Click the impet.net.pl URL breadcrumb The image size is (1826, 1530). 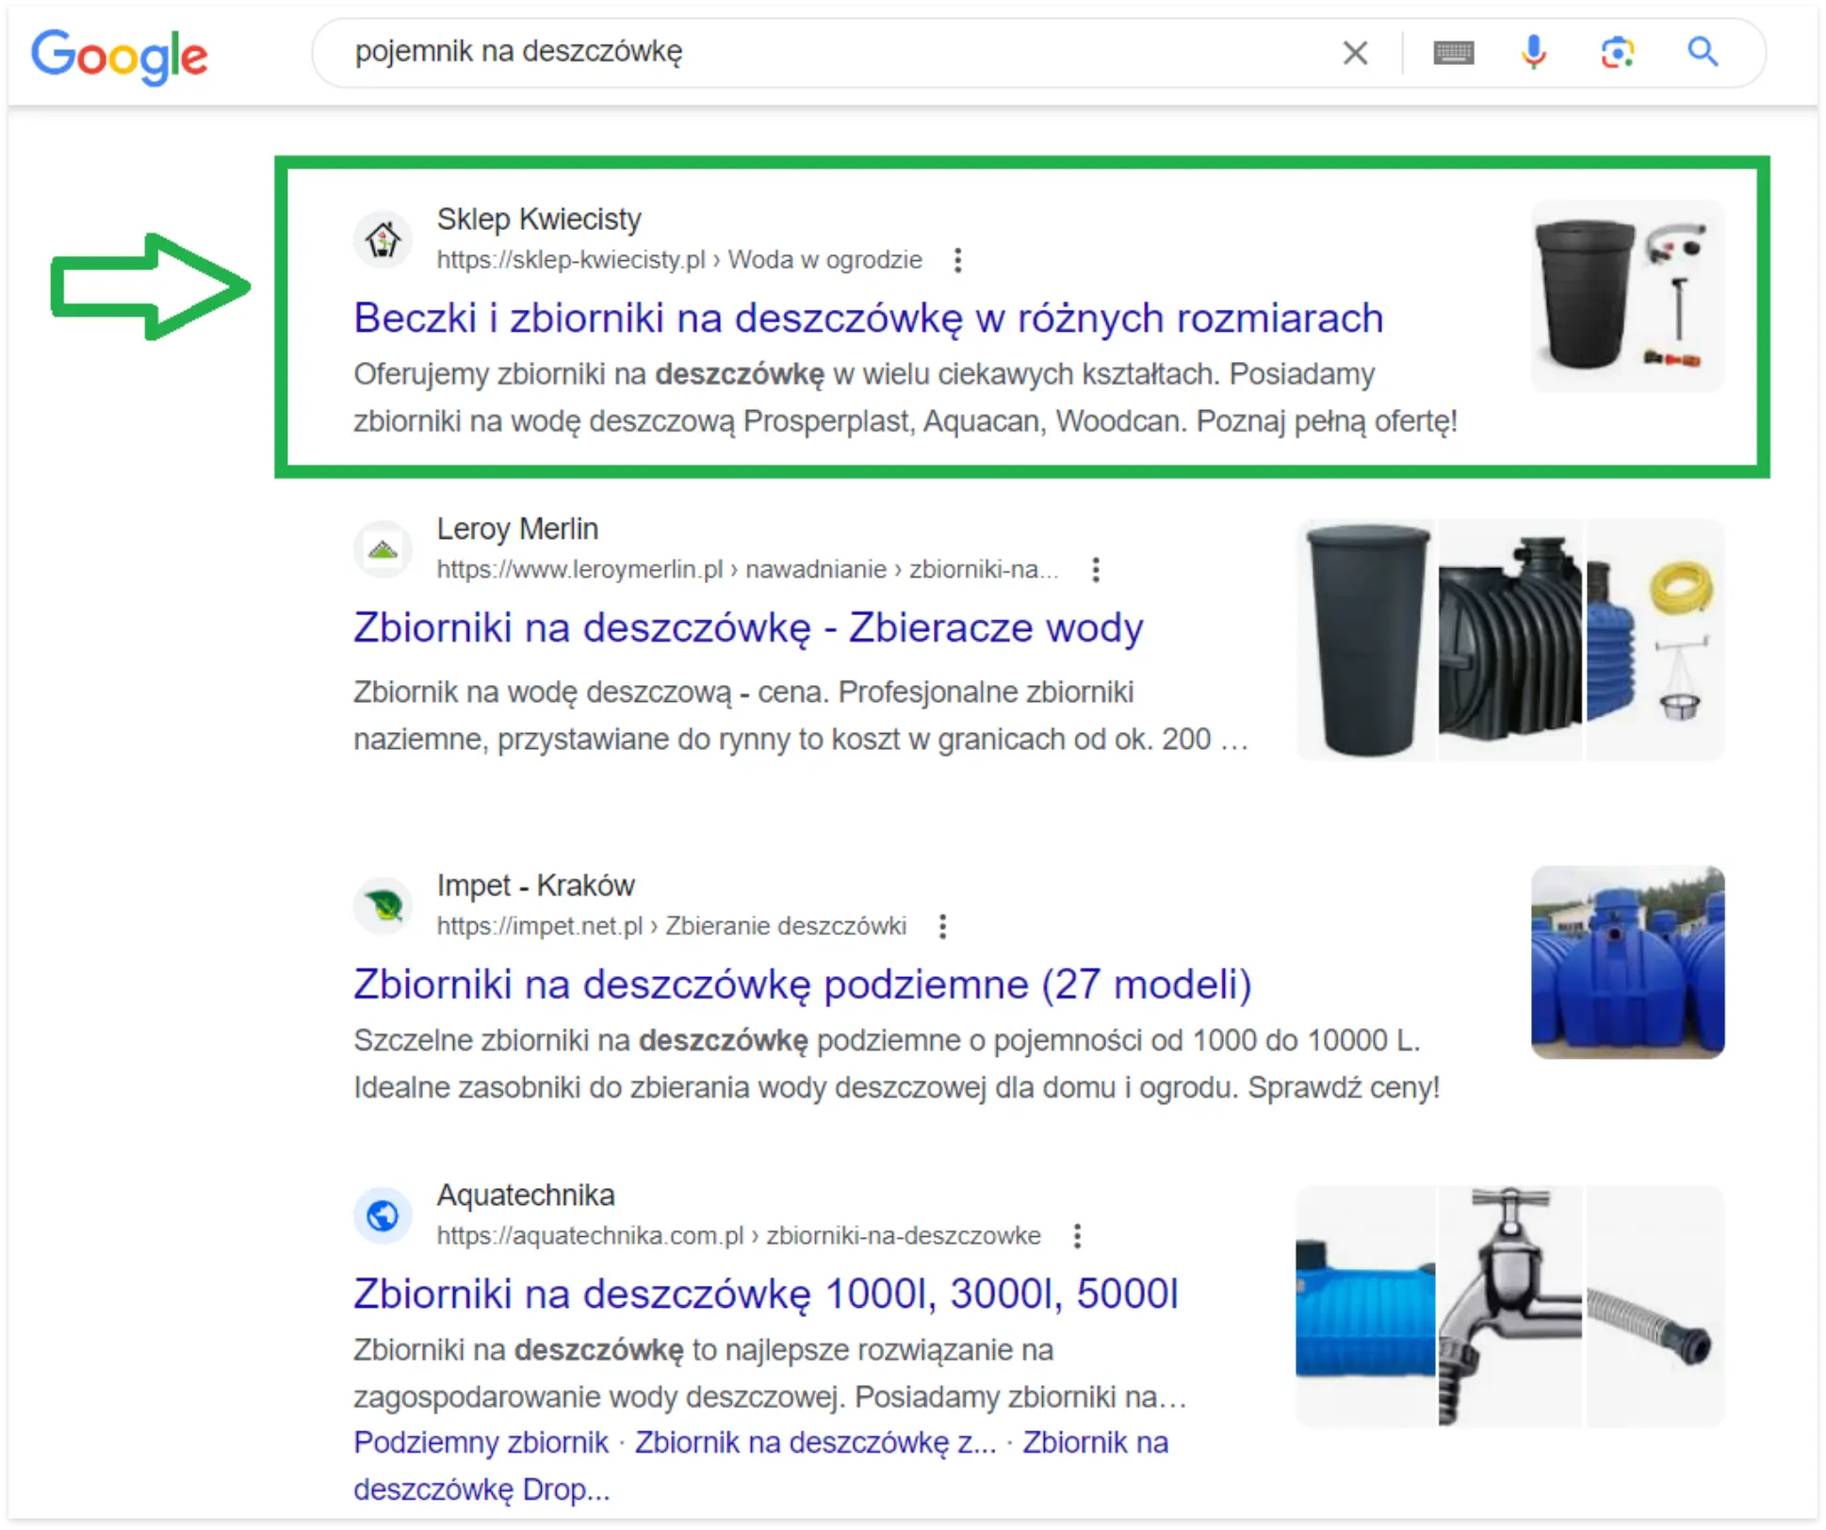[x=672, y=926]
